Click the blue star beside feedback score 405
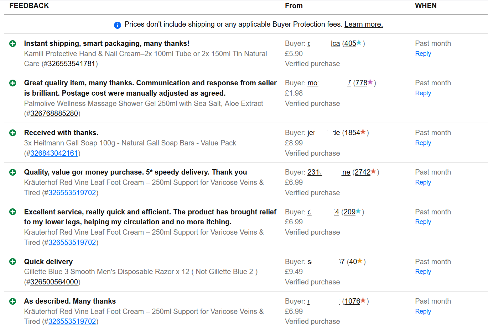 359,43
